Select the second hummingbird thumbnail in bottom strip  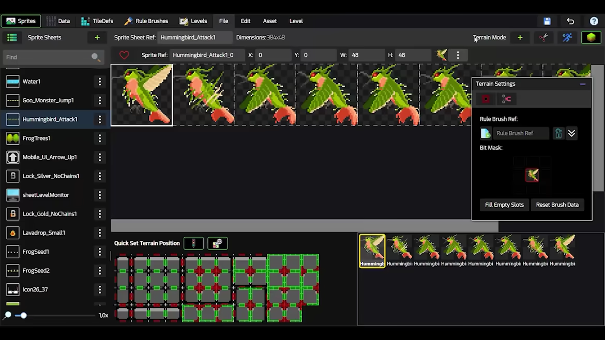399,251
